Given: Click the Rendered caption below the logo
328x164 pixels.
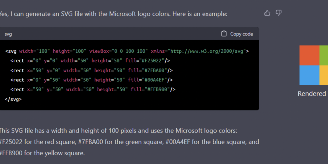Looking at the screenshot, I should click(x=312, y=94).
